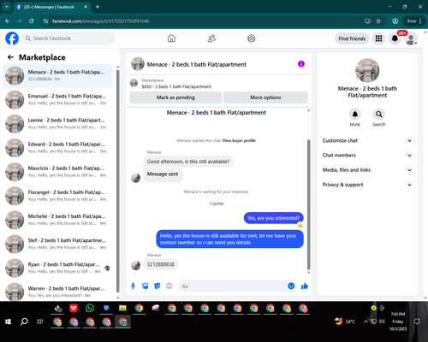Go back from Marketplace chats arrow
The width and height of the screenshot is (428, 342).
10,57
